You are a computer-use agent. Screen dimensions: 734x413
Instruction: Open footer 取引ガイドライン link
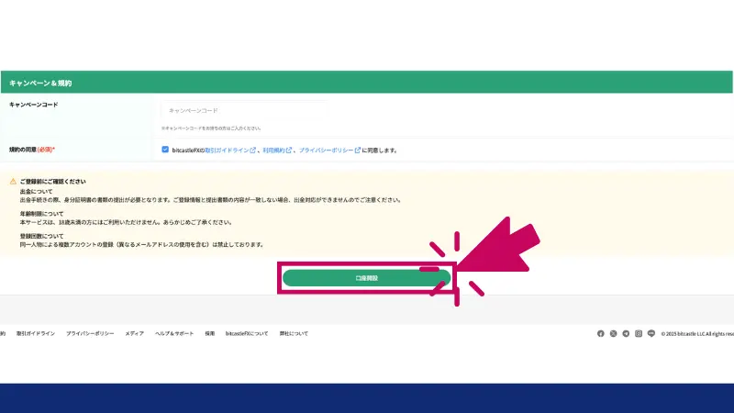click(x=36, y=333)
